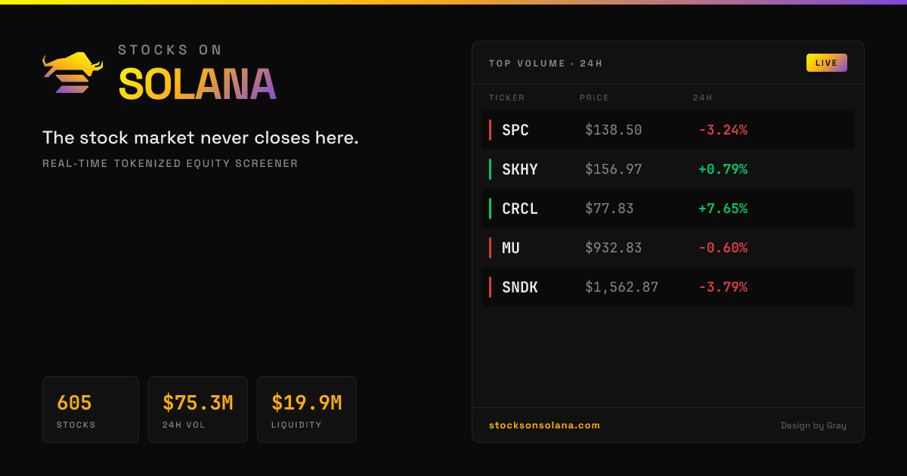Open the CRCL row showing +7.65%
Screen dimensions: 907x476
tap(668, 209)
